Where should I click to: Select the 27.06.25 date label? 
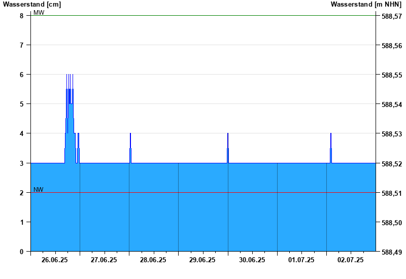coord(104,260)
